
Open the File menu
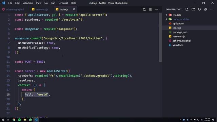point(10,3)
